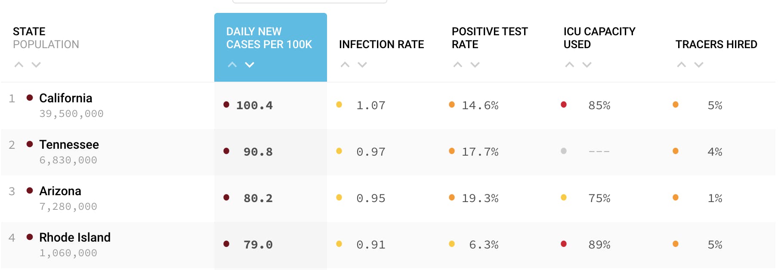This screenshot has height=270, width=784.
Task: Select the Infection Rate column header
Action: point(381,44)
